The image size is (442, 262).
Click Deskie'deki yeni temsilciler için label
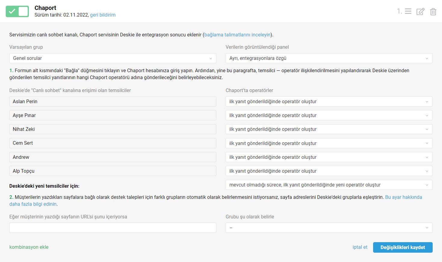coord(44,186)
